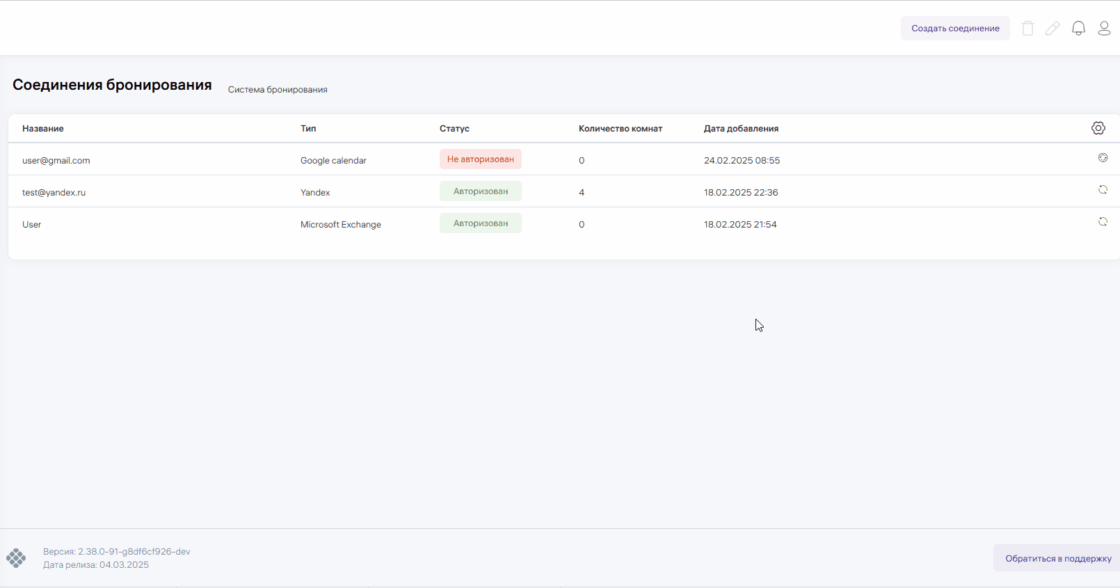This screenshot has width=1120, height=588.
Task: Click the Дата добавления column header
Action: tap(741, 129)
